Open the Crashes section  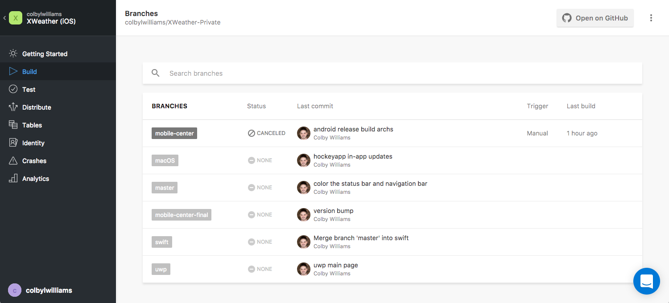pyautogui.click(x=58, y=160)
